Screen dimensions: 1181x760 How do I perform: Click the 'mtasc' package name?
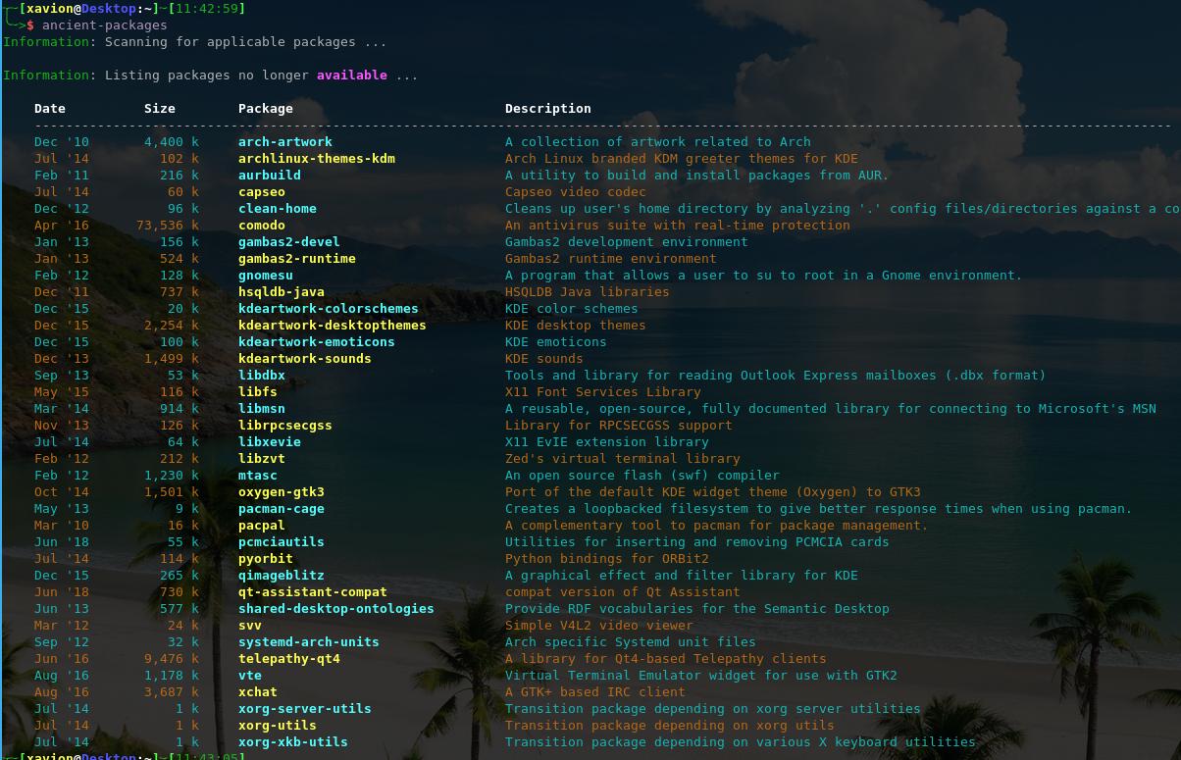click(x=258, y=475)
